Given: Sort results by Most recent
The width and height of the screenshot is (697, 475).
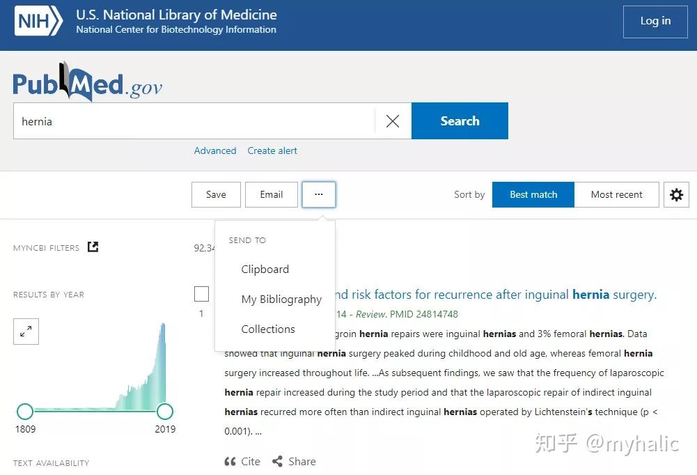Looking at the screenshot, I should point(616,194).
